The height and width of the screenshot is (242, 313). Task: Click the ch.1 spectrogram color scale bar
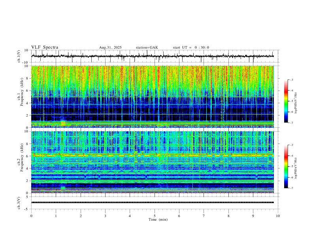tap(286, 101)
